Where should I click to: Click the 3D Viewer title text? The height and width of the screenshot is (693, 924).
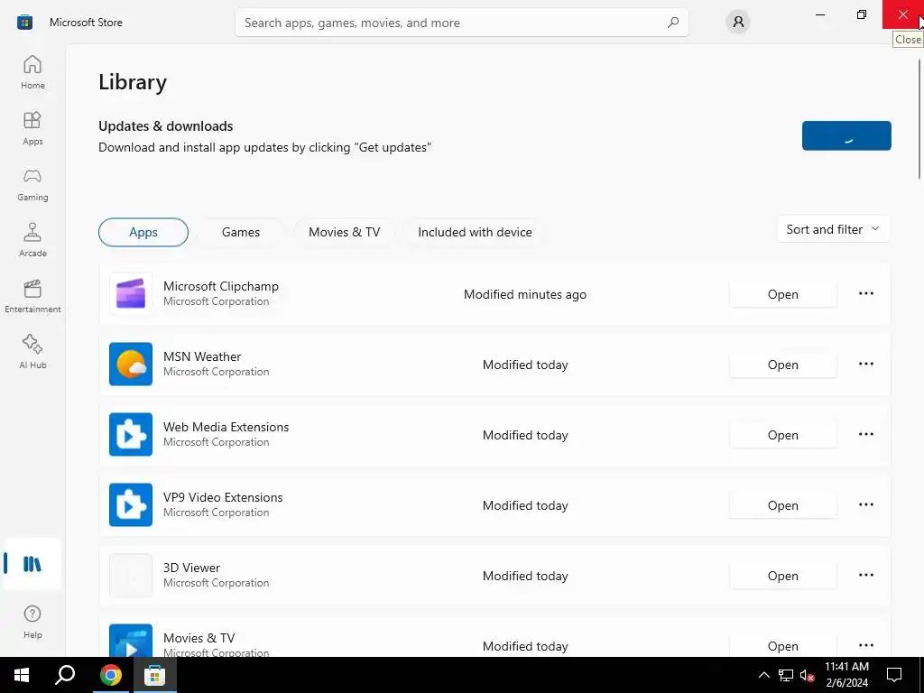tap(191, 568)
